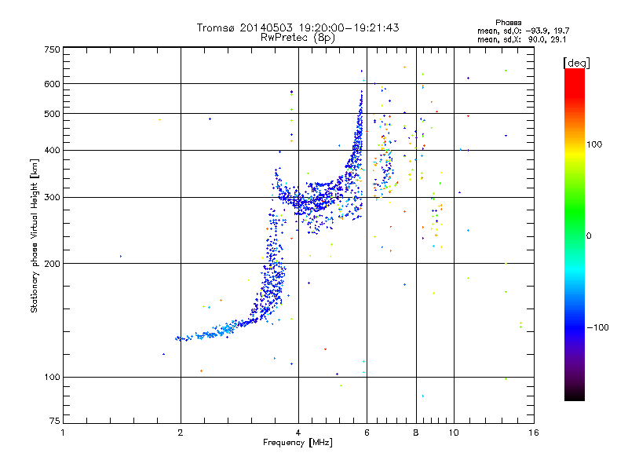Click the plot title 'Tromsø 20140503 19:20:00-19:21:43'
This screenshot has height=471, width=628.
point(298,27)
